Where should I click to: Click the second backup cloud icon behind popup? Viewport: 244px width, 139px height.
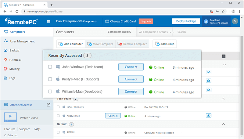pos(209,81)
